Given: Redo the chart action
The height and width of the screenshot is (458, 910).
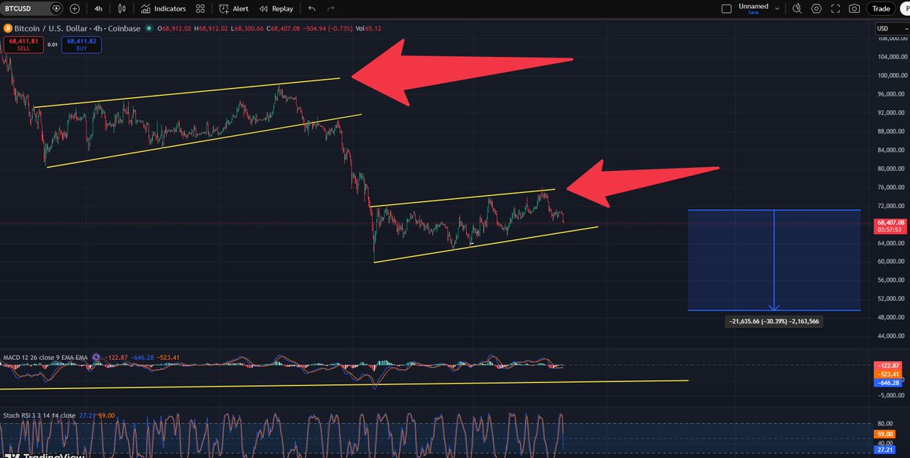Looking at the screenshot, I should click(x=331, y=8).
